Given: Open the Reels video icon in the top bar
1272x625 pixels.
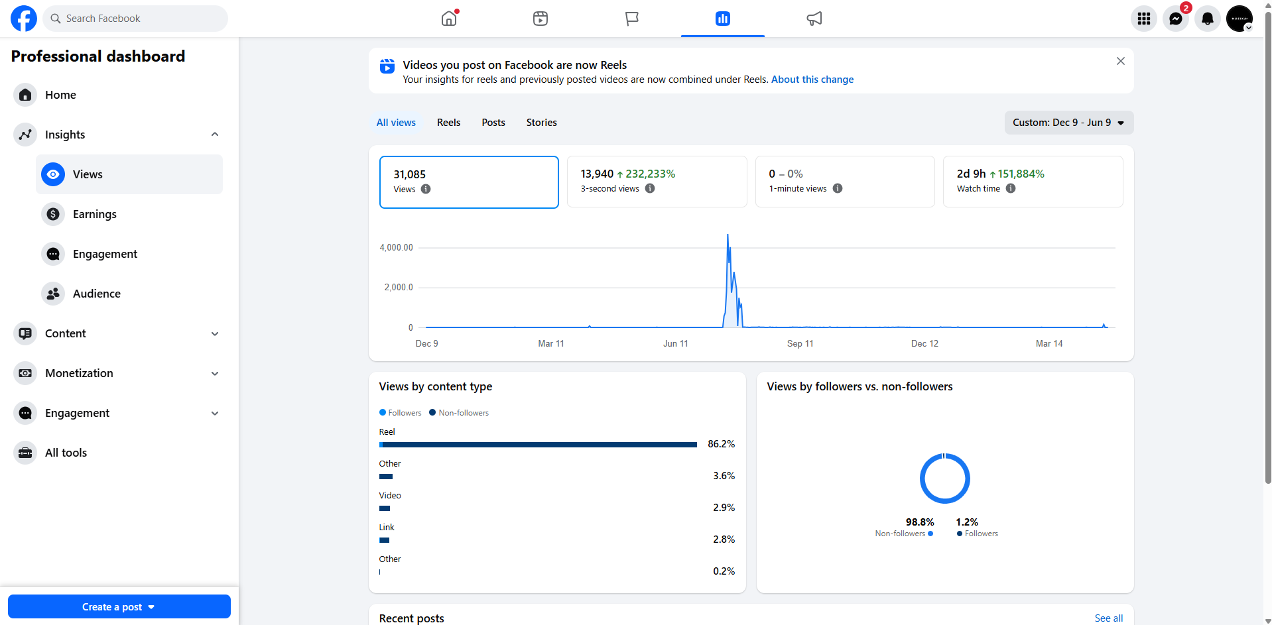Looking at the screenshot, I should (541, 19).
